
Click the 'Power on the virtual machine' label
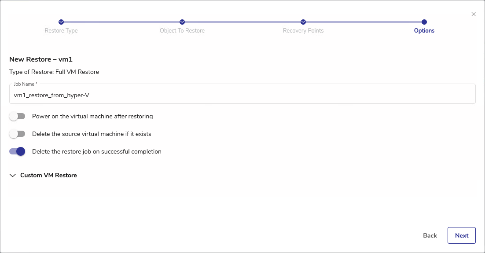(92, 117)
